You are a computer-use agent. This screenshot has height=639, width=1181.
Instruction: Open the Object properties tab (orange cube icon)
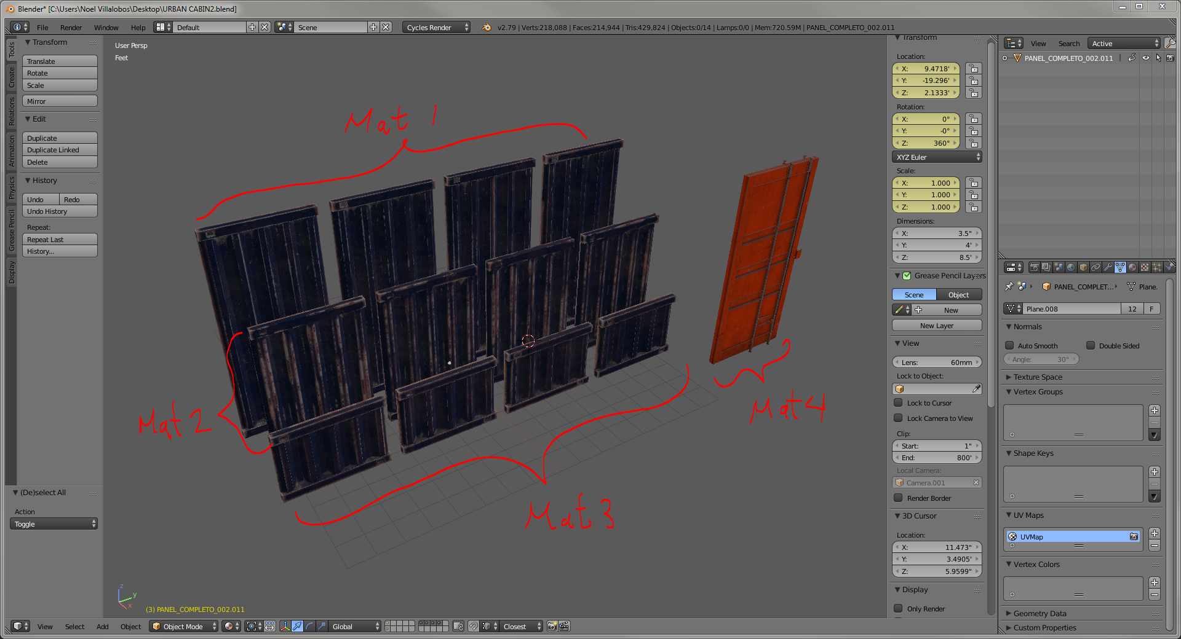click(1083, 267)
